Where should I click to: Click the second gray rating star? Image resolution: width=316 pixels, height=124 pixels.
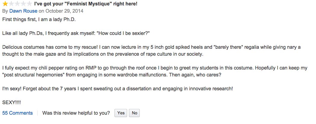click(x=11, y=4)
